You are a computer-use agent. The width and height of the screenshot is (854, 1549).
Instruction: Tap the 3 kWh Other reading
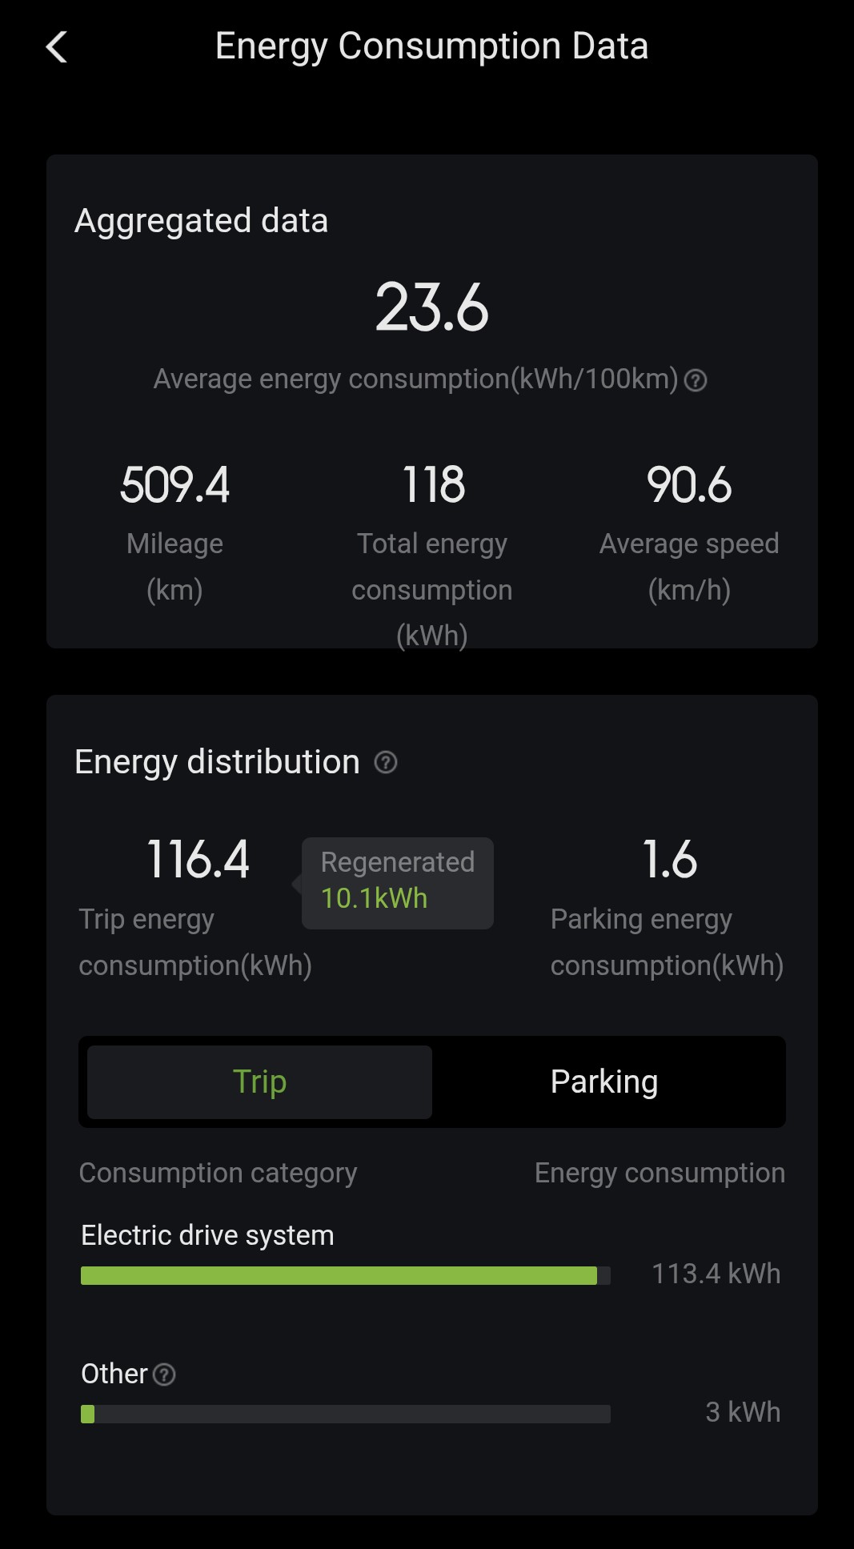[742, 1412]
